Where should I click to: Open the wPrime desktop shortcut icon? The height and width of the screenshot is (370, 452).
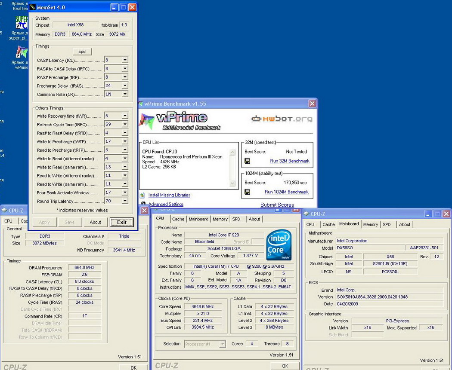pos(22,52)
